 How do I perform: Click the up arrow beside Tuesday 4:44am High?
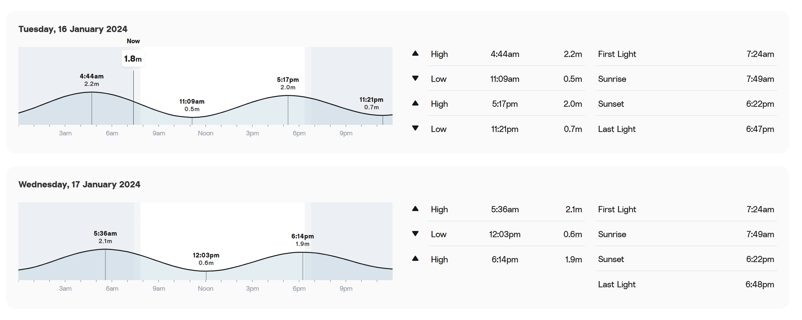[415, 54]
